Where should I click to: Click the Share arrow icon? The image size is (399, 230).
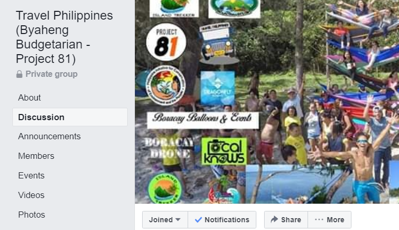(x=274, y=219)
